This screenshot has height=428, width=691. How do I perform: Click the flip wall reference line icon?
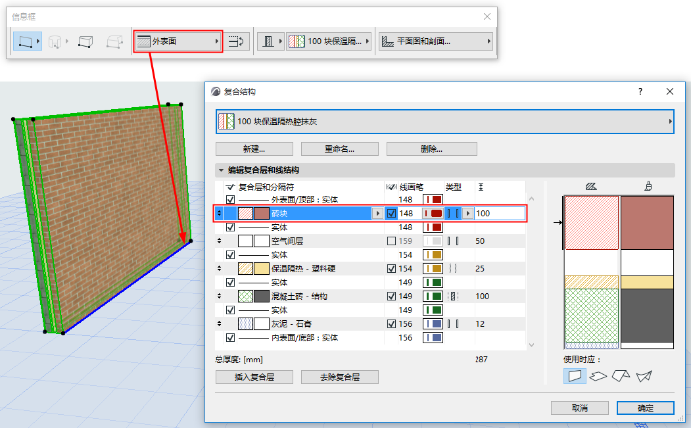237,41
